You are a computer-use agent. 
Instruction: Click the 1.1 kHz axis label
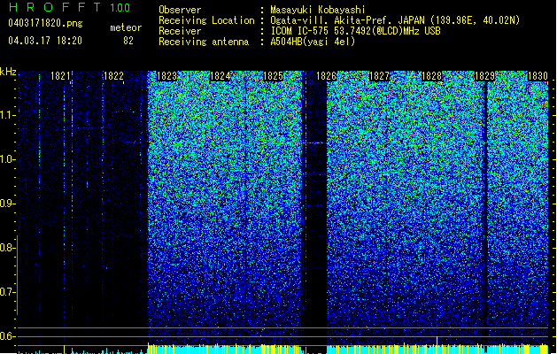click(7, 115)
